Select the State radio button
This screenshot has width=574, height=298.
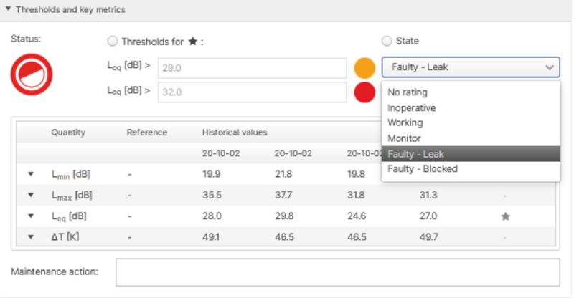(387, 42)
